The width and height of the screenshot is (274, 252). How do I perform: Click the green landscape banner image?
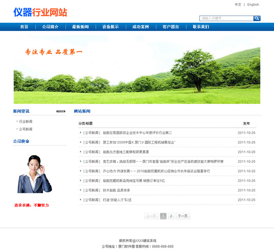click(x=137, y=70)
